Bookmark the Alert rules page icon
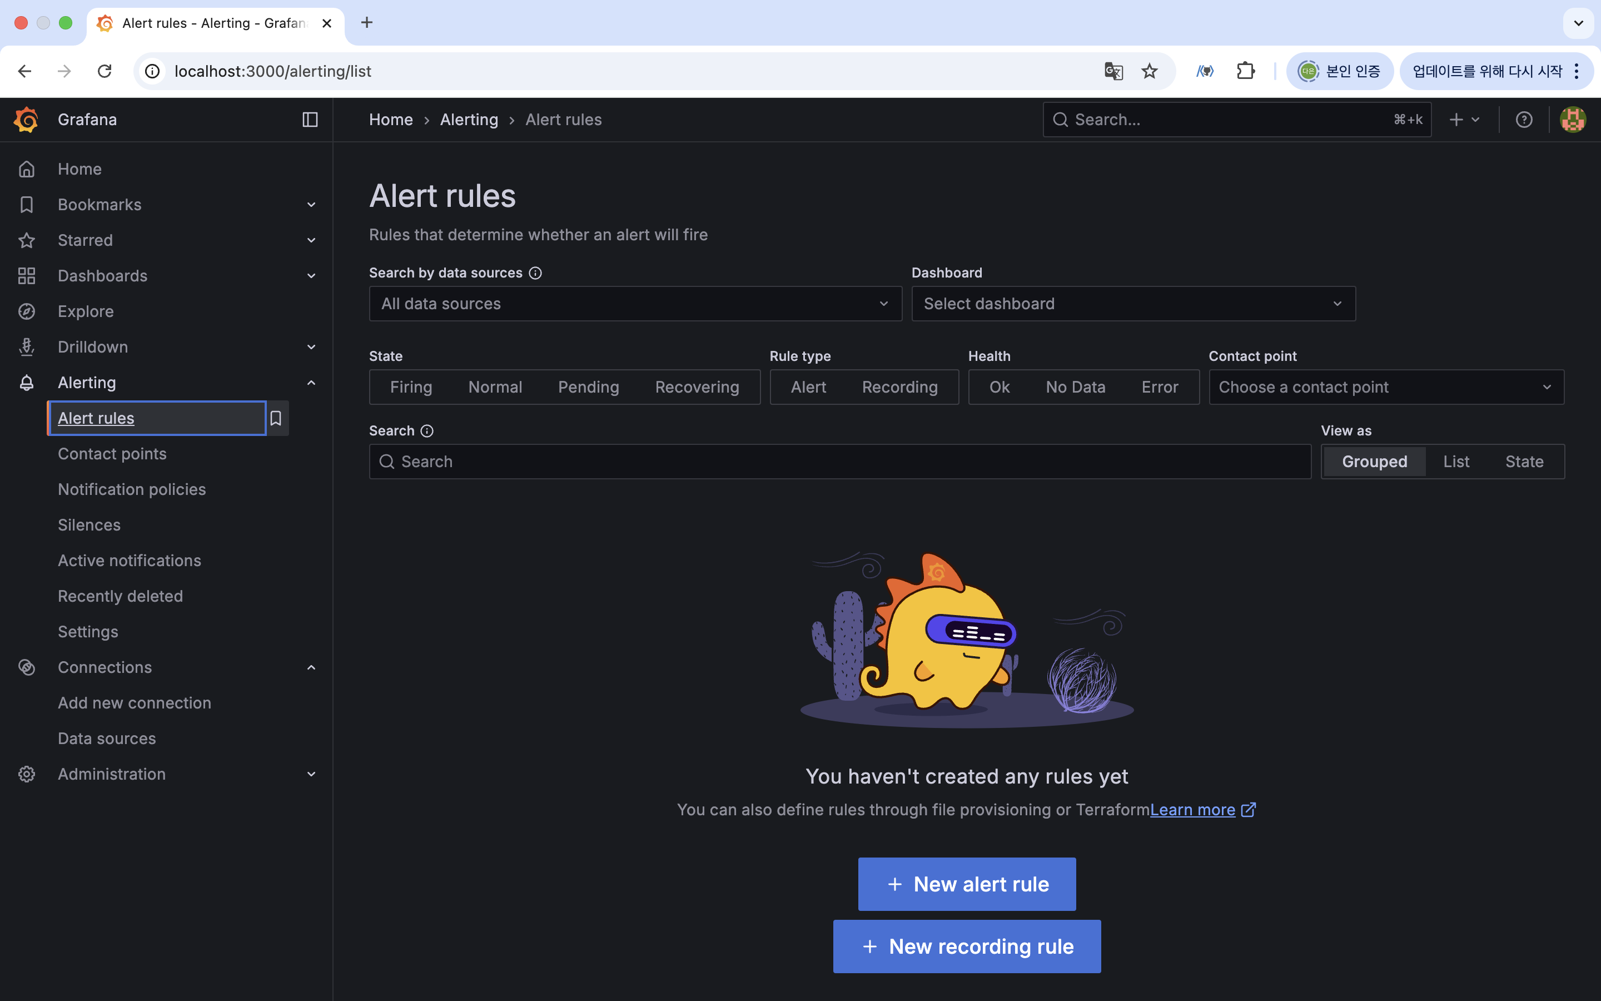Image resolution: width=1601 pixels, height=1001 pixels. point(276,418)
